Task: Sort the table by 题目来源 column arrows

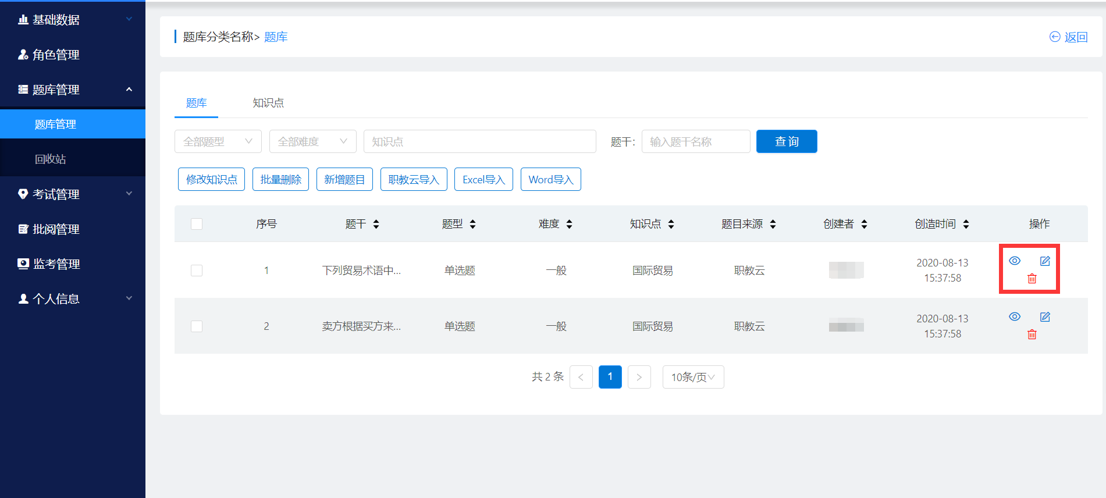Action: point(773,224)
